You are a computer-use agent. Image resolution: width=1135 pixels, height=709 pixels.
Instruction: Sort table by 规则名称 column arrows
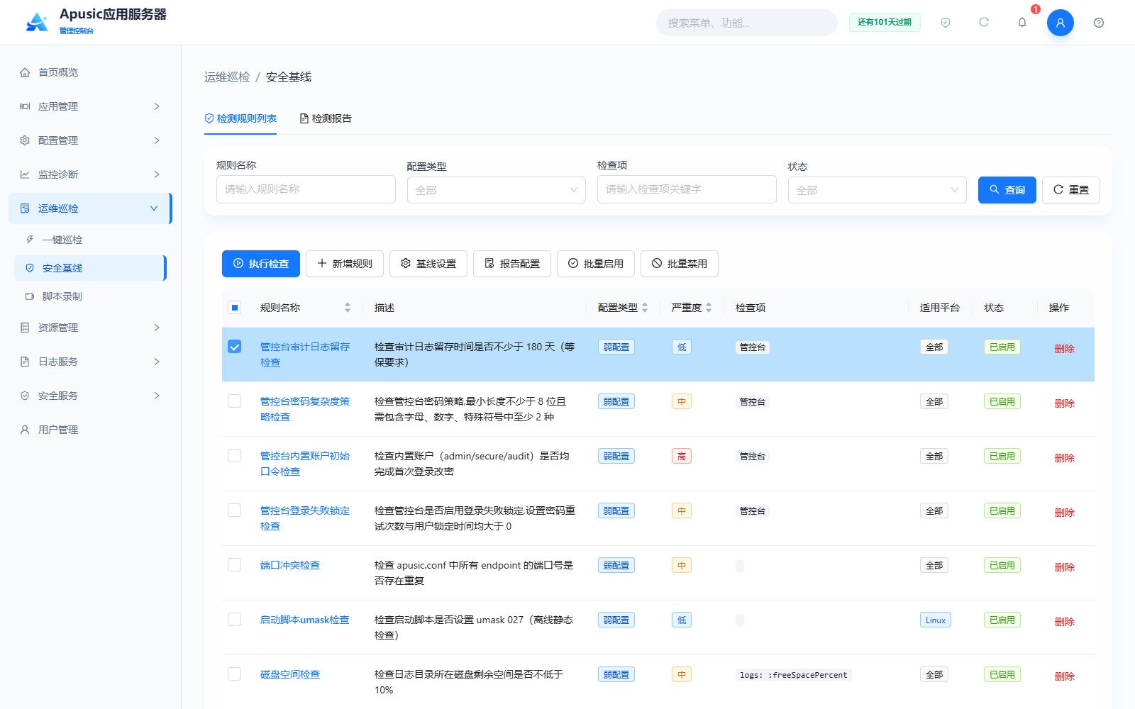[x=348, y=308]
